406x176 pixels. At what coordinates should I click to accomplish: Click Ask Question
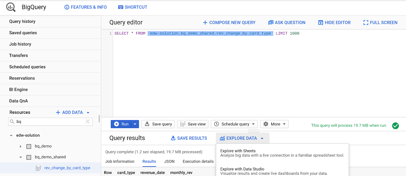pyautogui.click(x=287, y=23)
